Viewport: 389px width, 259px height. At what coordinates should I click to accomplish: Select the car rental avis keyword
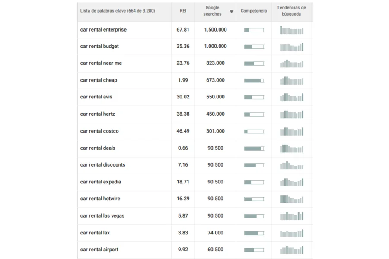coord(96,97)
